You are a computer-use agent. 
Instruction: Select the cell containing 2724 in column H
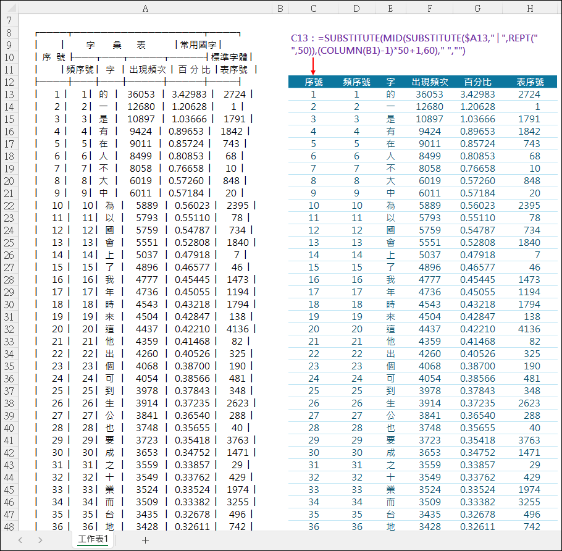tap(530, 95)
